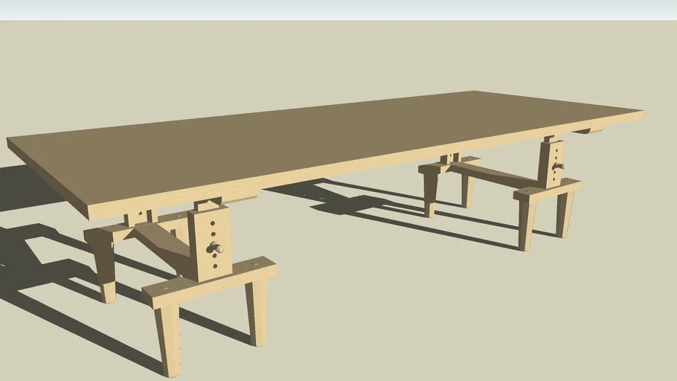The image size is (677, 381).
Task: Click the tenon atop the nearest adjustment block
Action: point(206,203)
